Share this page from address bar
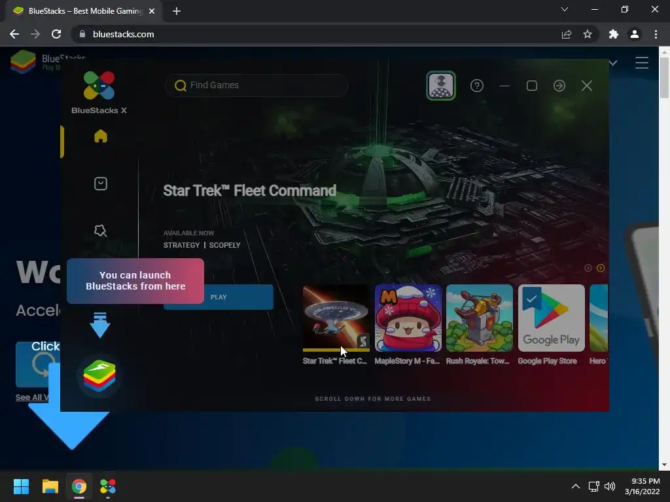 click(x=567, y=34)
